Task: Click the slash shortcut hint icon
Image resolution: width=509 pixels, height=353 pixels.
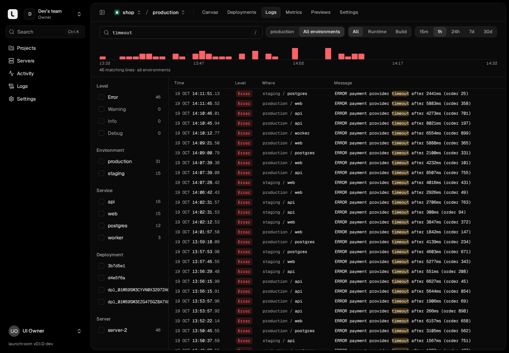Action: (255, 32)
